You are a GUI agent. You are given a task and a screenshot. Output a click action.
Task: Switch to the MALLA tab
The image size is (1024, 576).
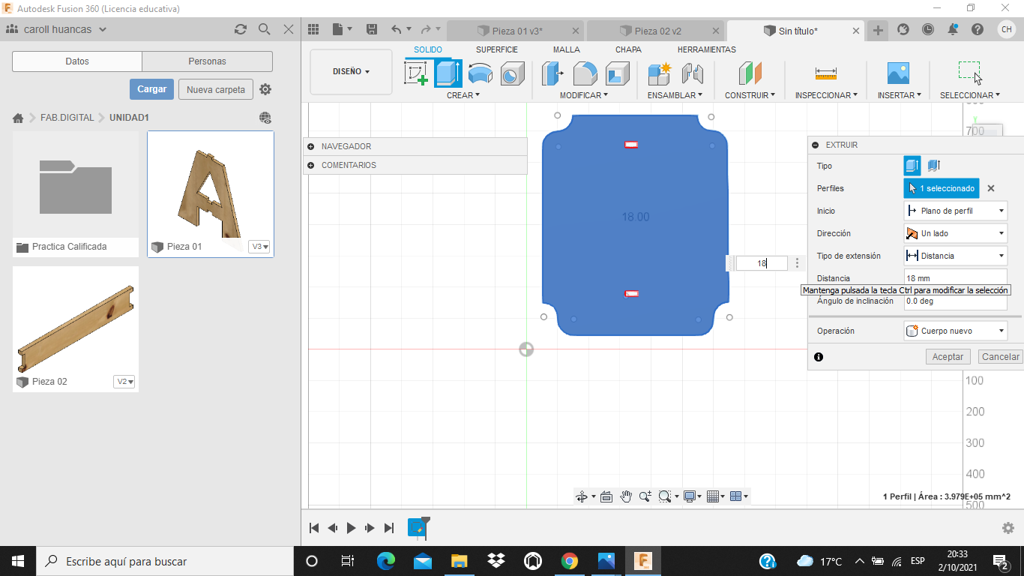(x=567, y=49)
